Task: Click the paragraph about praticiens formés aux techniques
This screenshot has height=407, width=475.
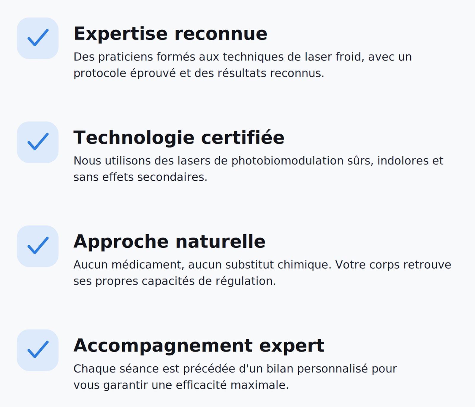Action: coord(243,65)
